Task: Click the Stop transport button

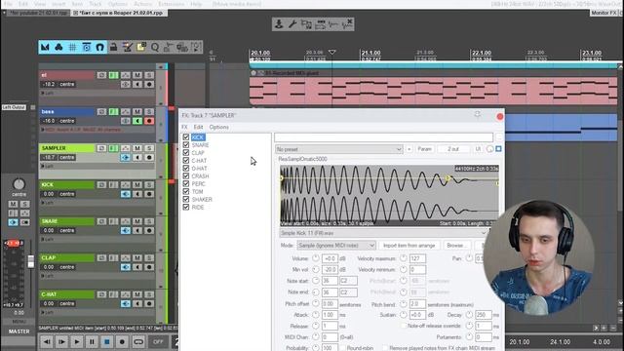Action: 107,342
